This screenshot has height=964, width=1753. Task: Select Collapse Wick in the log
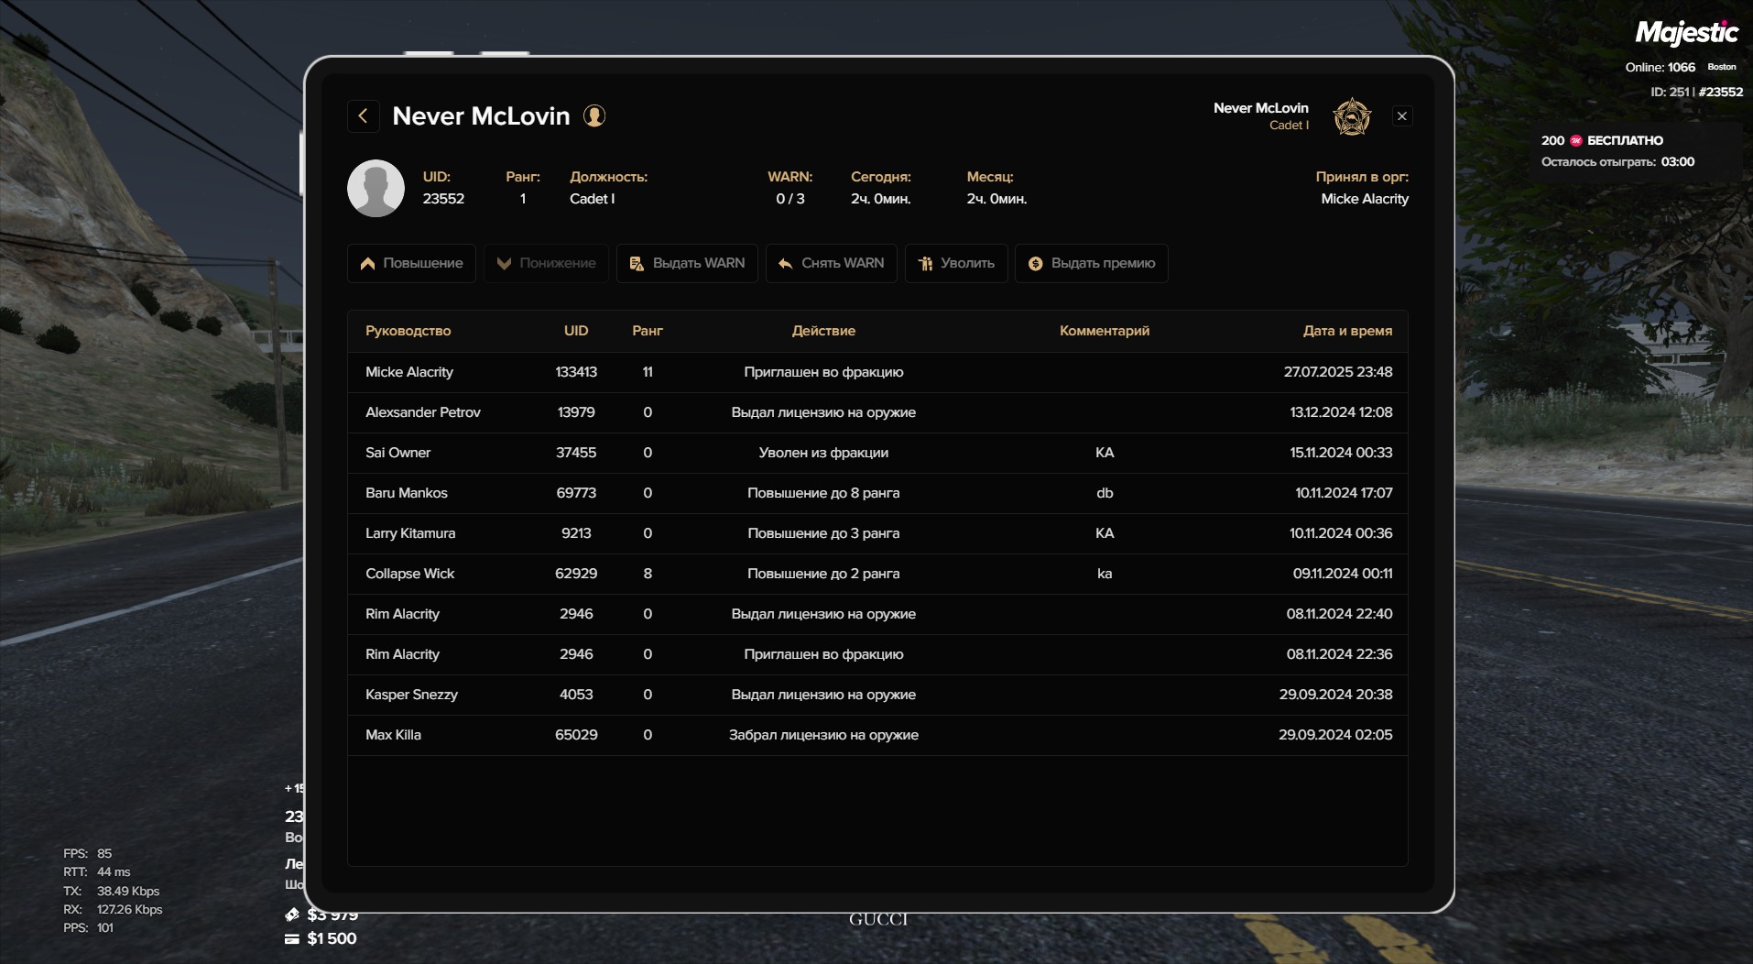coord(409,574)
